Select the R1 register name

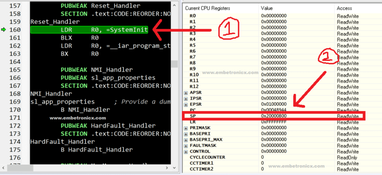click(x=193, y=22)
